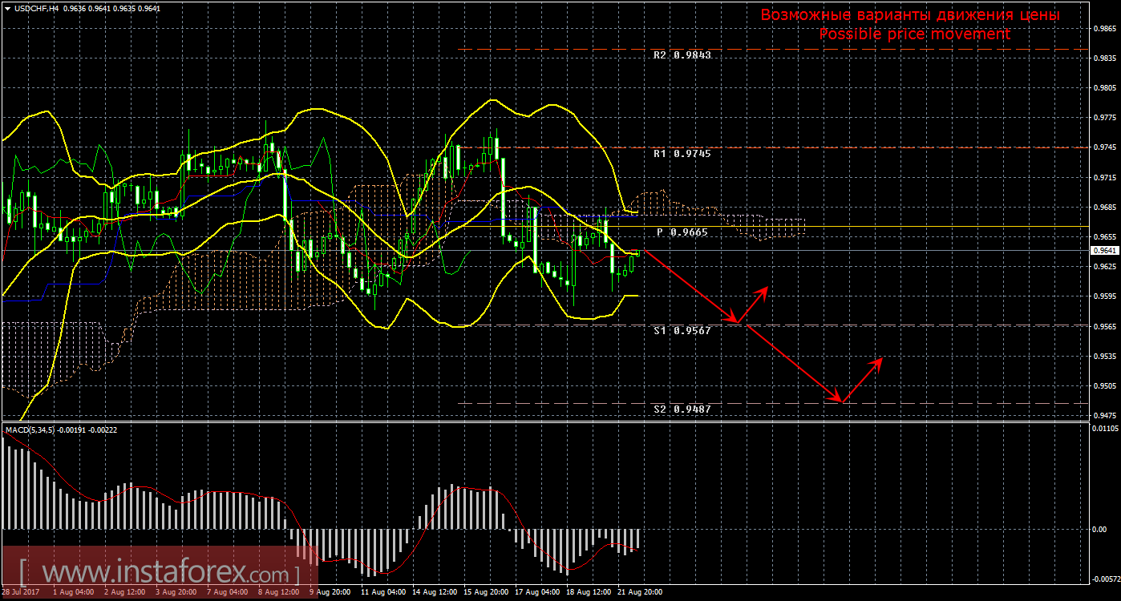Click the current price tag 0.9641

pyautogui.click(x=1104, y=250)
